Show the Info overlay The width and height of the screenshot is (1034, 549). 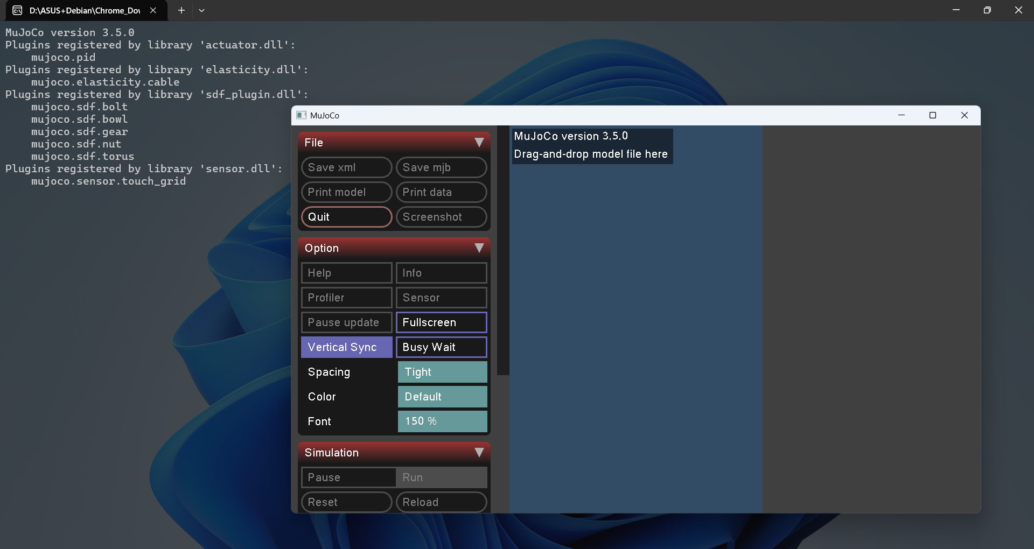(x=441, y=272)
